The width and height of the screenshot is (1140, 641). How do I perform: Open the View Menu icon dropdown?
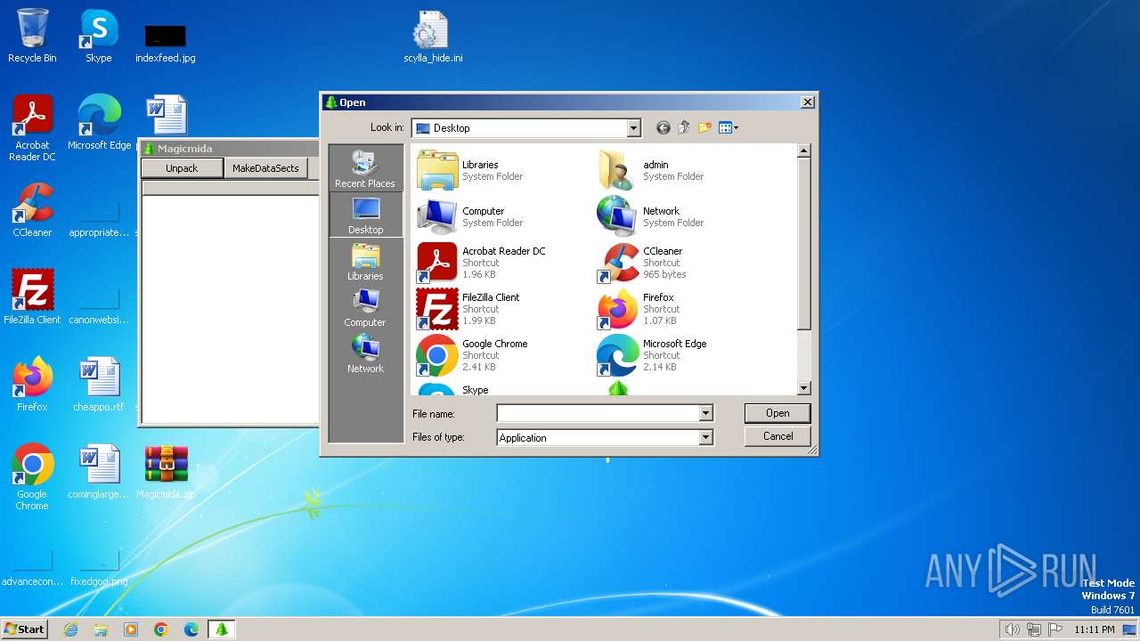729,128
